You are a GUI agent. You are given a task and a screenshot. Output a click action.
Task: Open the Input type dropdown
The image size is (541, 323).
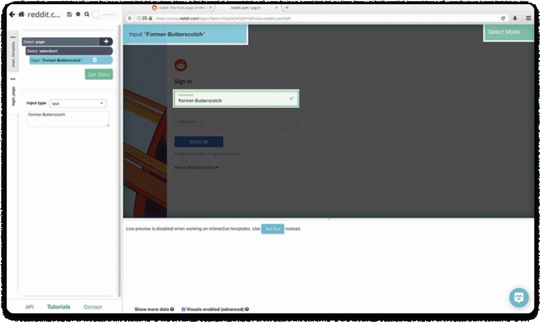(78, 103)
